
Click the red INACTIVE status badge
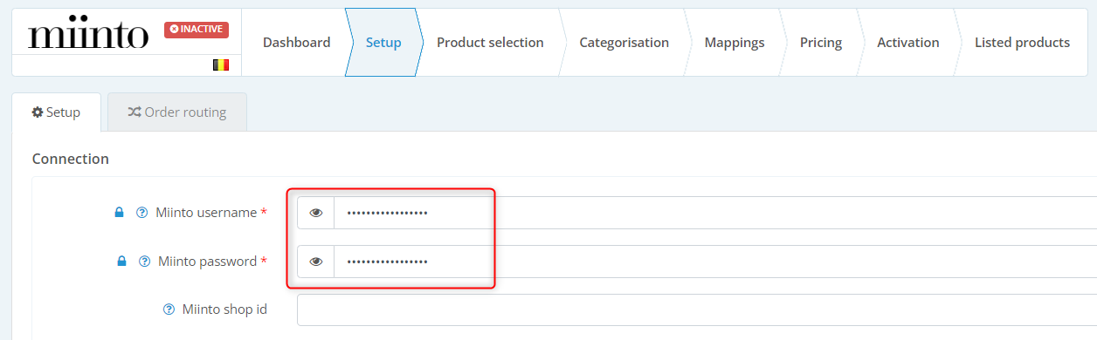(197, 30)
